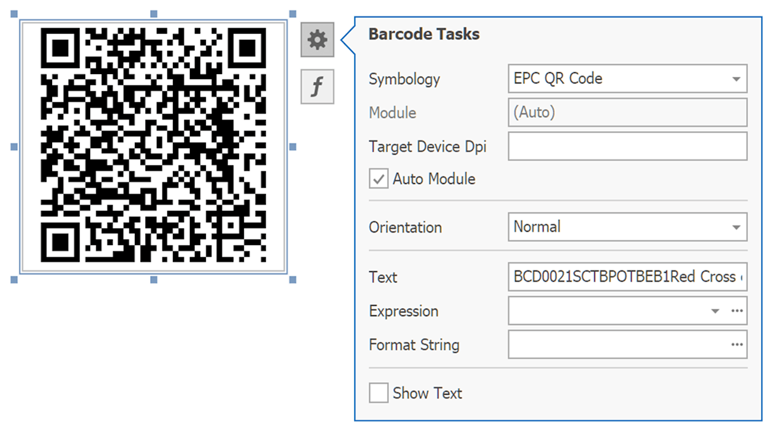Open the expression editor f icon

click(317, 86)
